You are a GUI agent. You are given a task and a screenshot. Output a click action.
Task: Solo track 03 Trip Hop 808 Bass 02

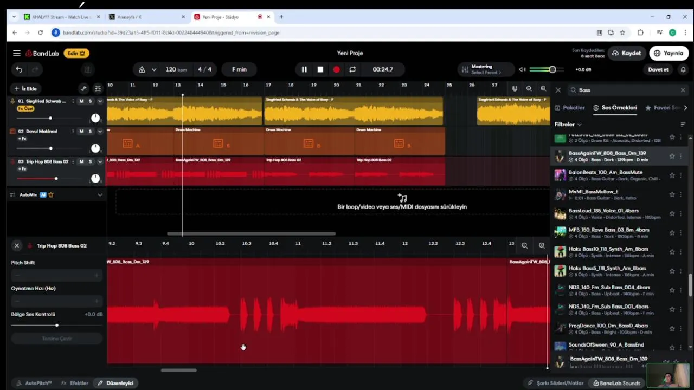91,161
